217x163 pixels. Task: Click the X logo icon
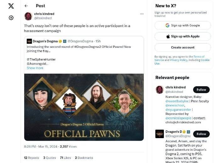coord(11,6)
